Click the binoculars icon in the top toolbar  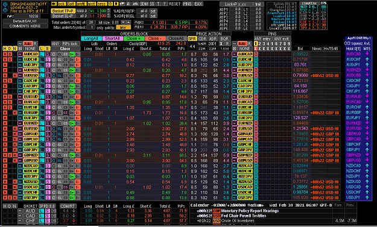pos(136,4)
